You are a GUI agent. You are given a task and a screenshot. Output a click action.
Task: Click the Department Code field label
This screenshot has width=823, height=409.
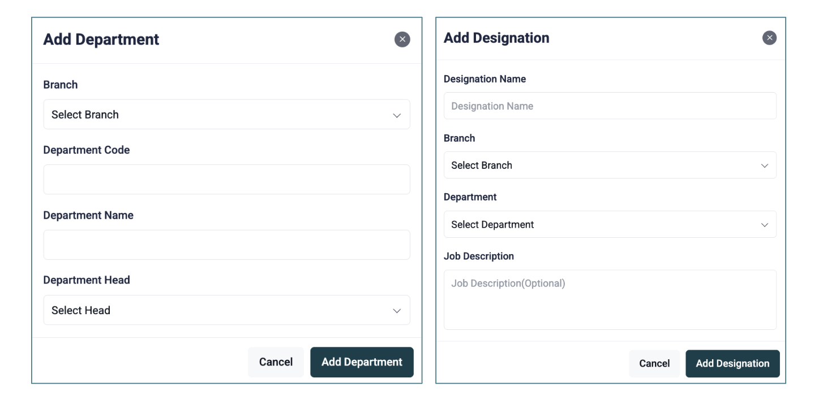[87, 150]
